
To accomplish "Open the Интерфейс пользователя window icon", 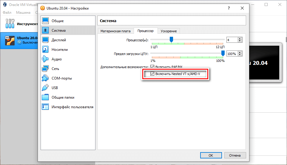I will (45, 107).
